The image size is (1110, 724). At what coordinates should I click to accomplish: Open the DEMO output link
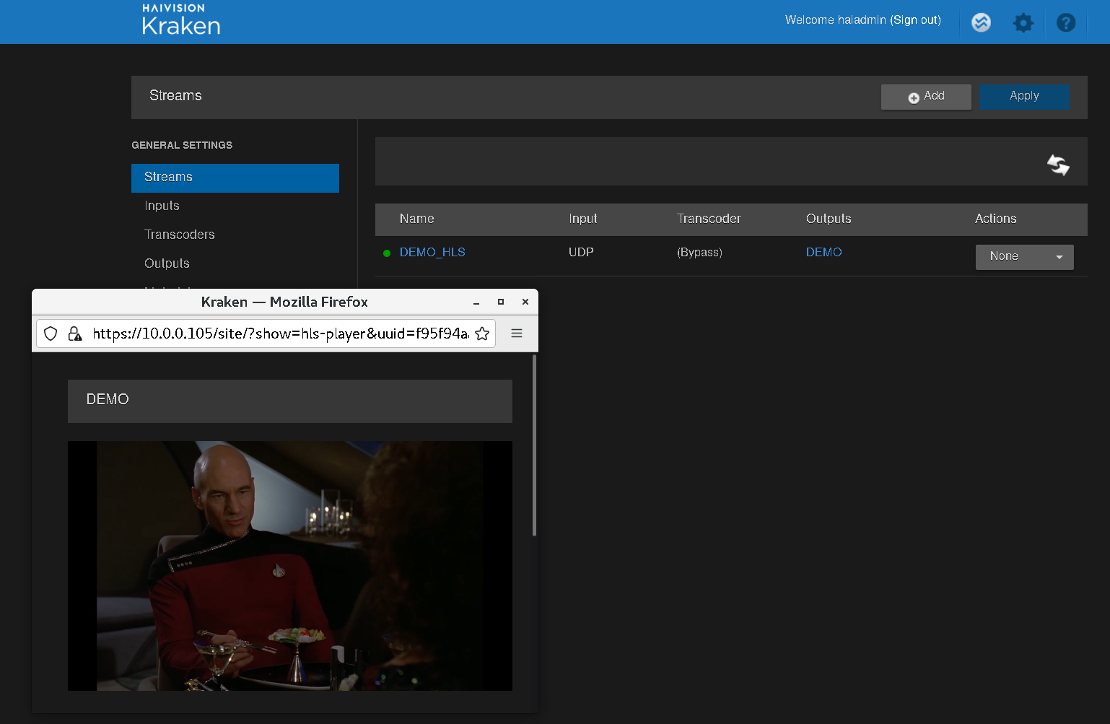(823, 253)
